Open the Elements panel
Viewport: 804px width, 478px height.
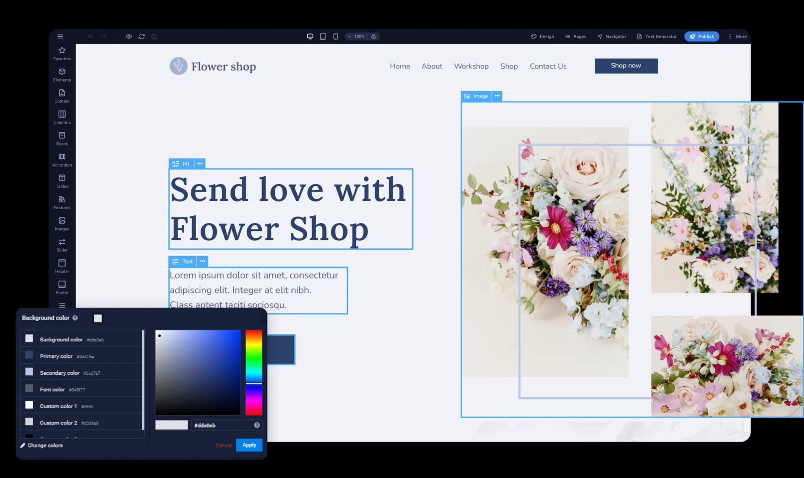[62, 74]
